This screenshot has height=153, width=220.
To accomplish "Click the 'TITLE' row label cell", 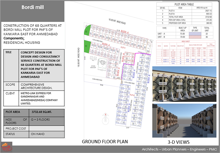I will point(11,66).
